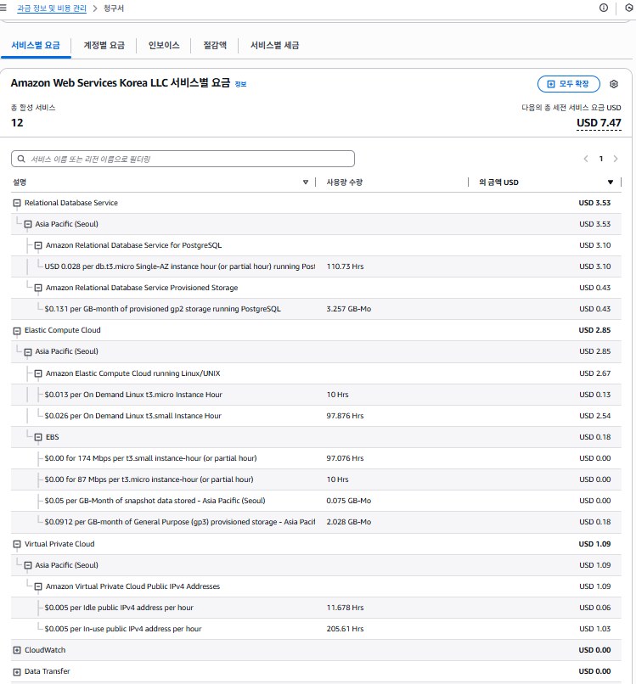Collapse Amazon Relational Database Service for PostgreSQL

[x=38, y=245]
